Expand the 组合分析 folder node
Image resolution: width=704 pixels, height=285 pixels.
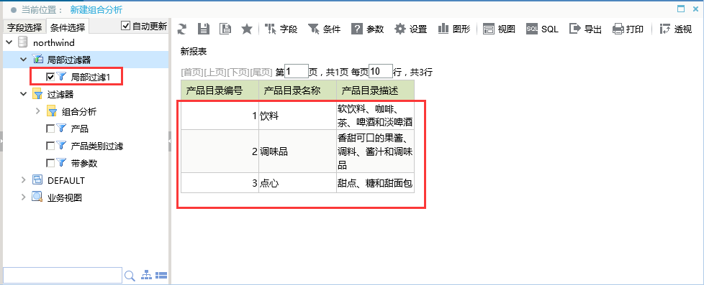pyautogui.click(x=37, y=111)
